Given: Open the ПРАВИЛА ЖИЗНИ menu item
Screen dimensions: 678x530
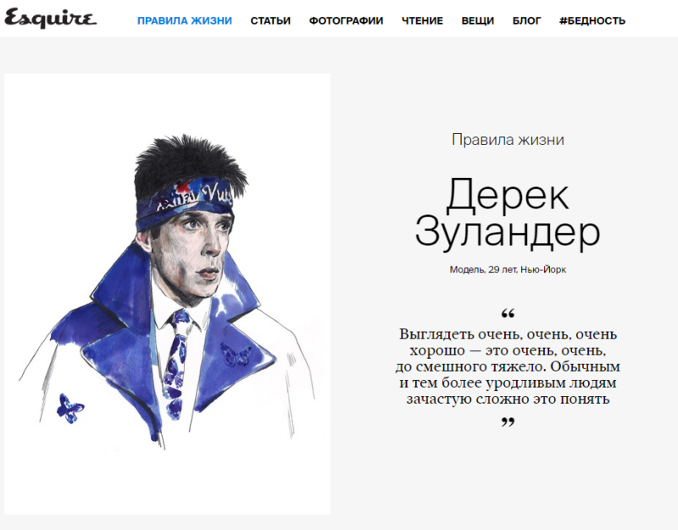Looking at the screenshot, I should click(185, 20).
